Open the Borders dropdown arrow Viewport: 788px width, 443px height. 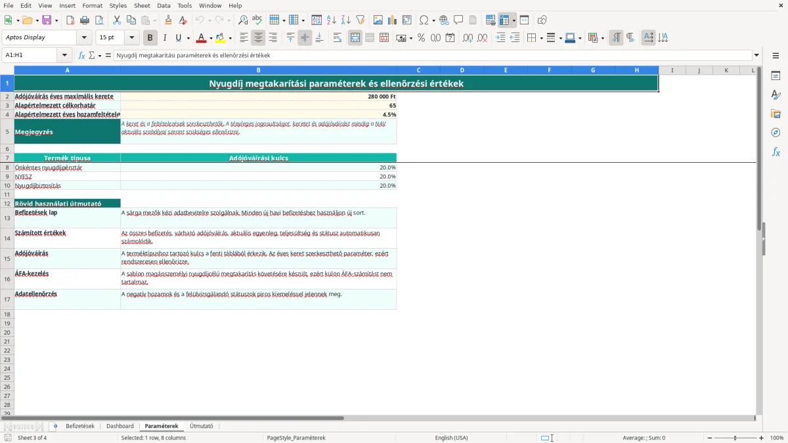540,37
